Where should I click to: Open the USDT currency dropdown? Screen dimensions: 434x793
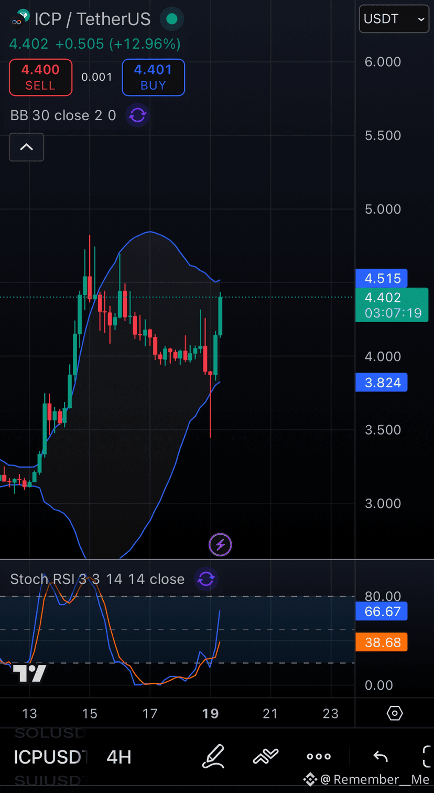394,19
